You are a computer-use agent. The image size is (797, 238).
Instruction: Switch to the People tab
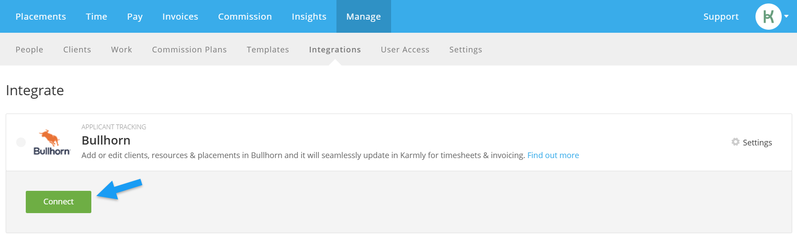coord(29,49)
